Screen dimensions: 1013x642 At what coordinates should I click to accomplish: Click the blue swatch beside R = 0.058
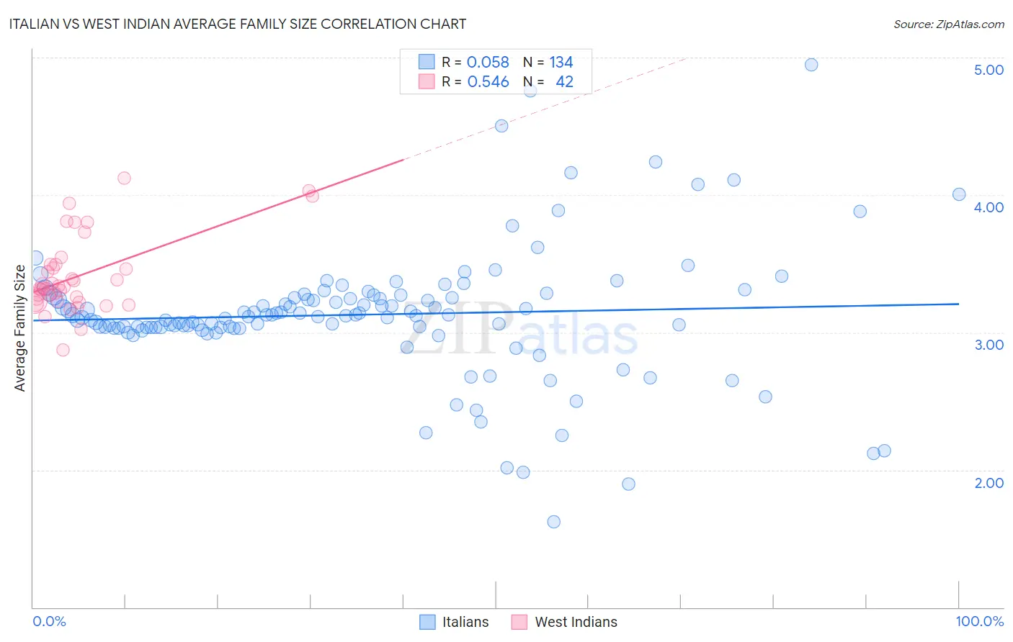tap(427, 62)
